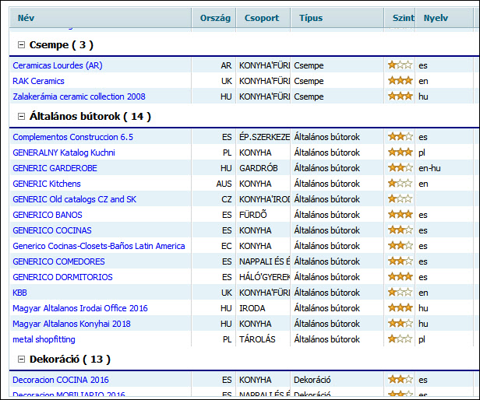
Task: Click star rating of RAK Ceramics row
Action: coord(400,81)
